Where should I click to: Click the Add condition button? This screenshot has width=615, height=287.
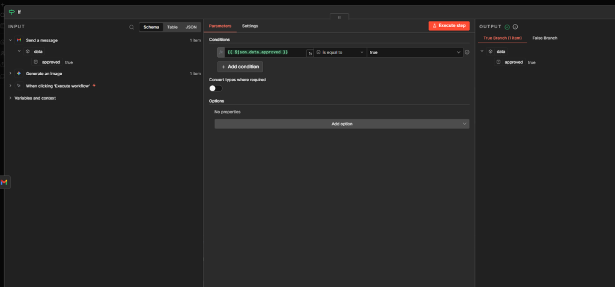click(240, 67)
